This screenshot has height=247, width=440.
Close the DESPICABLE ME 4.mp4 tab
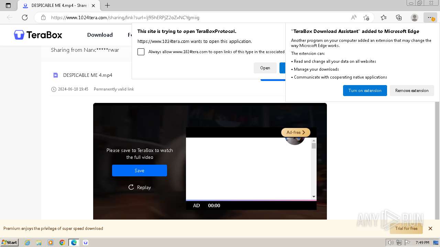(93, 5)
